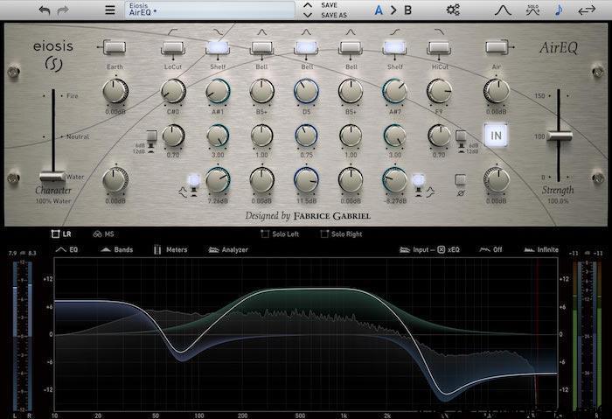Image resolution: width=612 pixels, height=419 pixels.
Task: Switch to MS channel mode
Action: [104, 234]
